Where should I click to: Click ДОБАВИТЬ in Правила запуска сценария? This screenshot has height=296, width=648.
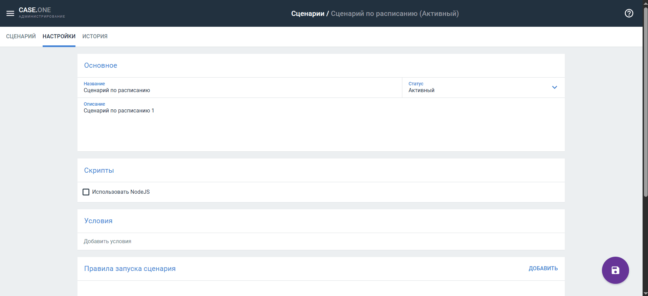tap(543, 269)
